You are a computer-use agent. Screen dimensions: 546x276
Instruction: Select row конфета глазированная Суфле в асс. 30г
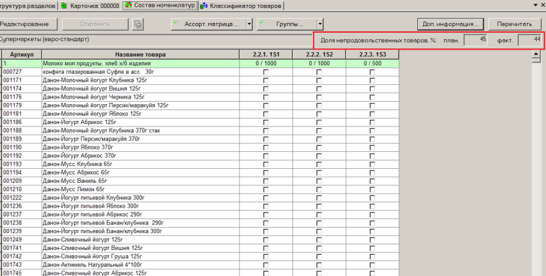coord(200,72)
